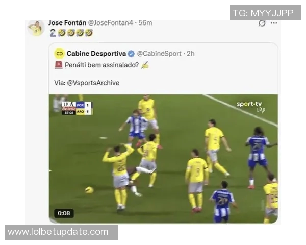306x245 pixels.
Task: Click the writing hand emoji
Action: 145,65
